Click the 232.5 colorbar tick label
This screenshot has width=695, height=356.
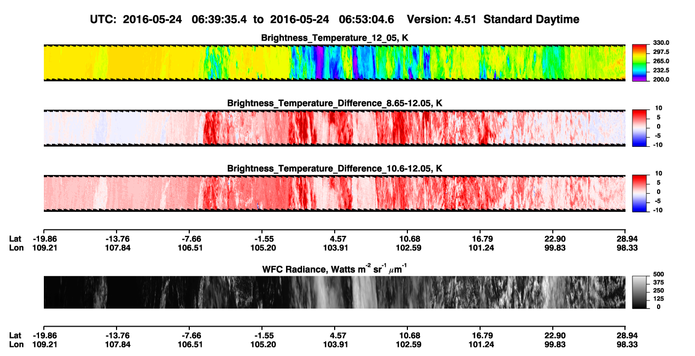[662, 70]
